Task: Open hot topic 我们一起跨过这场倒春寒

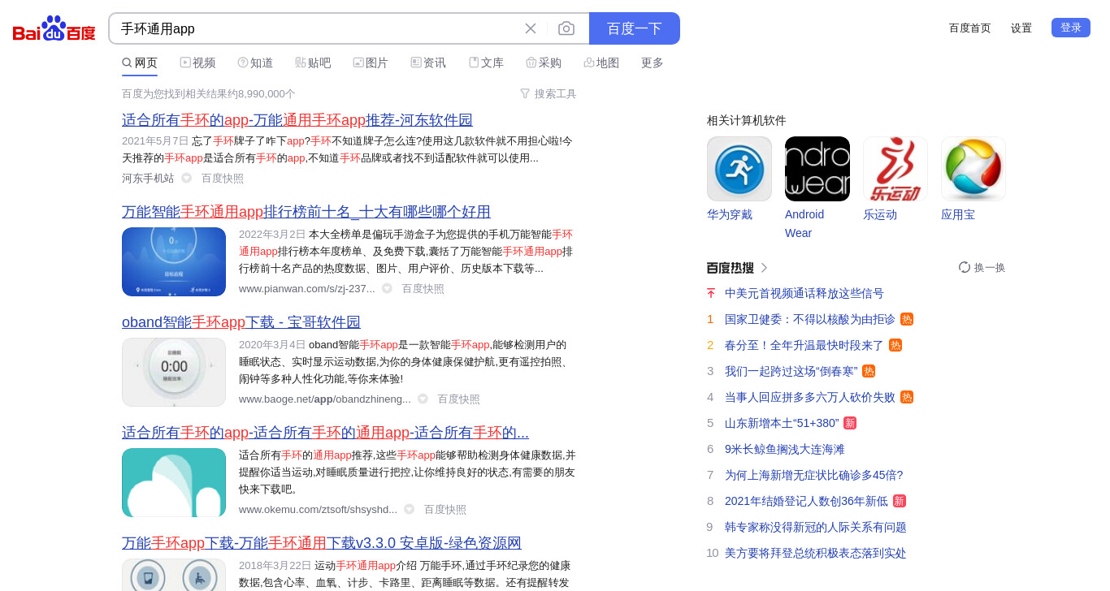Action: (791, 371)
